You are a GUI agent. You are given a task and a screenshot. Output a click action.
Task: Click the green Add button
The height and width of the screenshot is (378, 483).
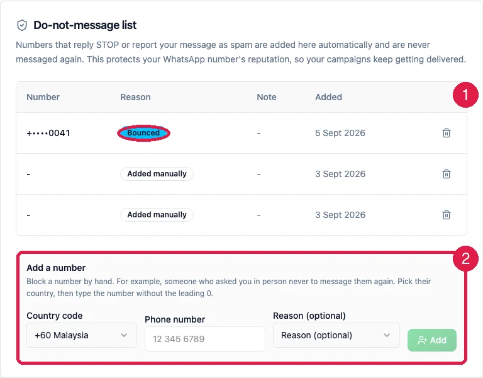pyautogui.click(x=432, y=340)
